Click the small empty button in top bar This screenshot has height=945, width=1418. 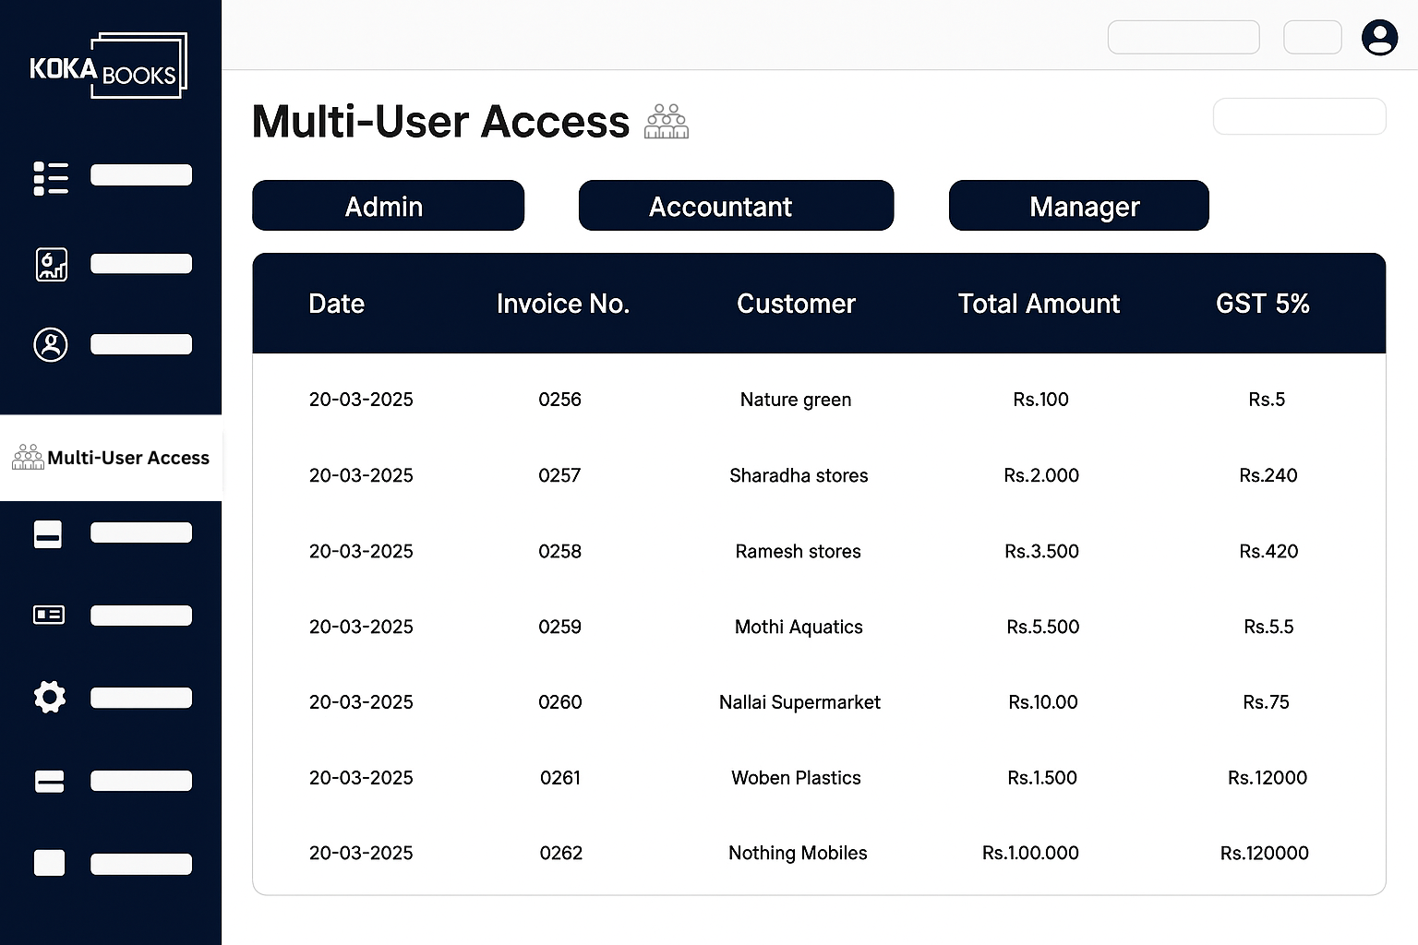pos(1312,38)
